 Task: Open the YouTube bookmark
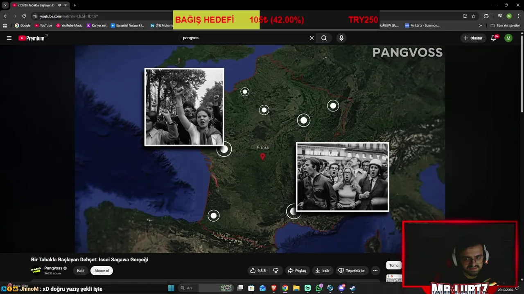click(43, 25)
